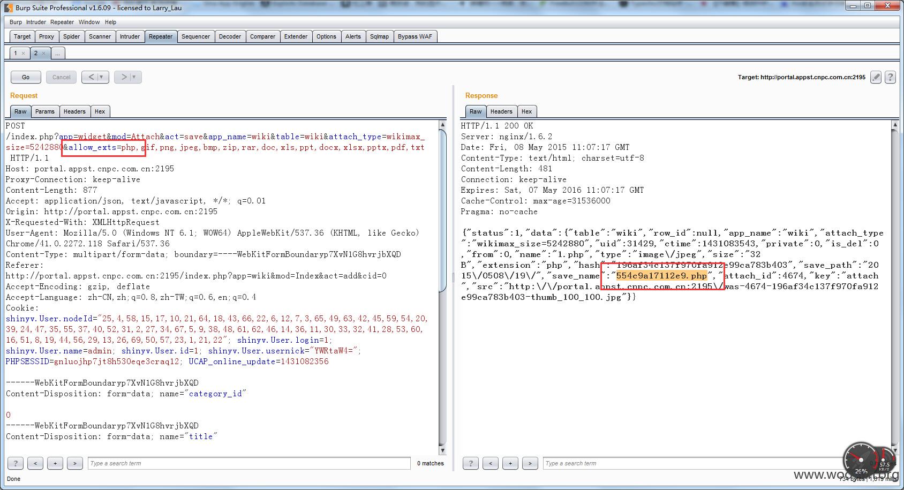This screenshot has width=904, height=490.
Task: Select Repeater request tab 1
Action: (x=16, y=53)
